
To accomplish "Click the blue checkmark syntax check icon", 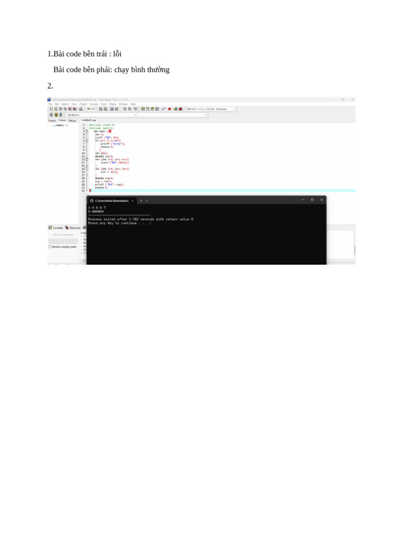I will click(164, 109).
